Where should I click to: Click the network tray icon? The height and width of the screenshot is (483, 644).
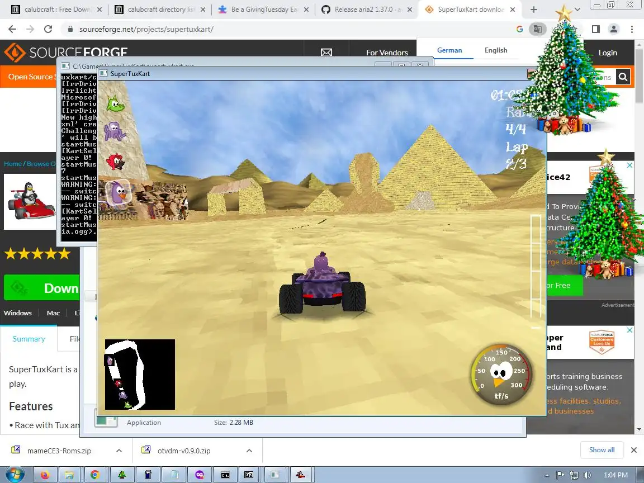coord(574,475)
